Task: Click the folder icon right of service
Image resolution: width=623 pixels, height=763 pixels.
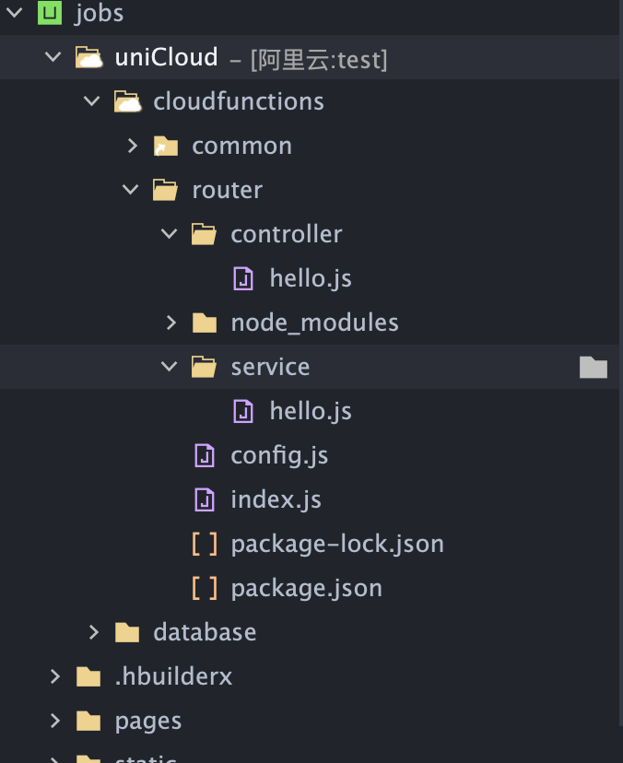Action: pos(594,368)
